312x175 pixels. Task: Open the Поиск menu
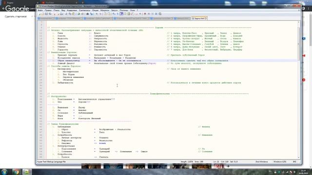click(57, 10)
